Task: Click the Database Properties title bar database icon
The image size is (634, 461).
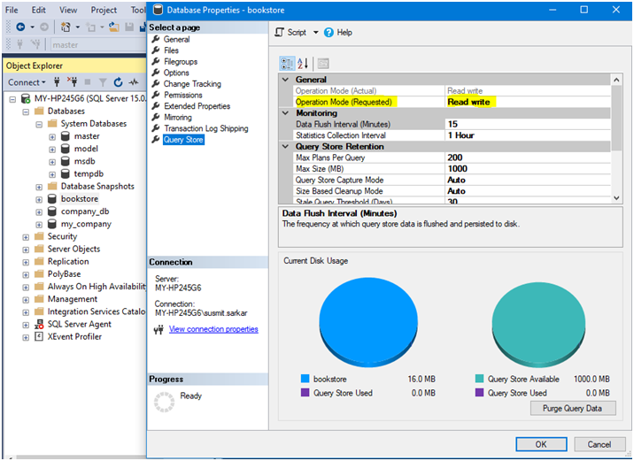Action: (158, 10)
